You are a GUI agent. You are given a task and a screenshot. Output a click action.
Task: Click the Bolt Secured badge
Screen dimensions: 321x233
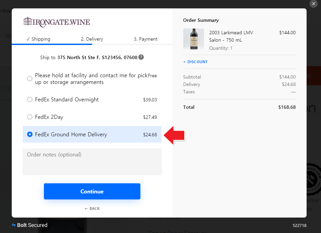[29, 225]
